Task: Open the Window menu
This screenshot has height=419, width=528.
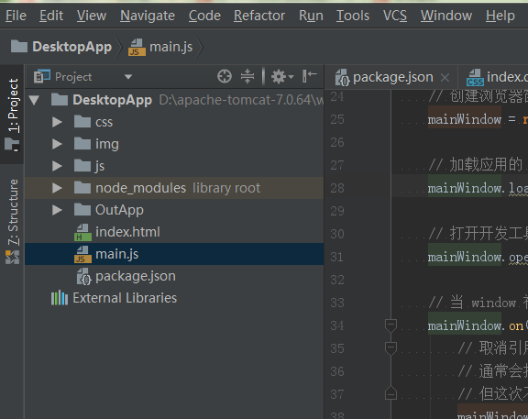Action: [x=446, y=16]
